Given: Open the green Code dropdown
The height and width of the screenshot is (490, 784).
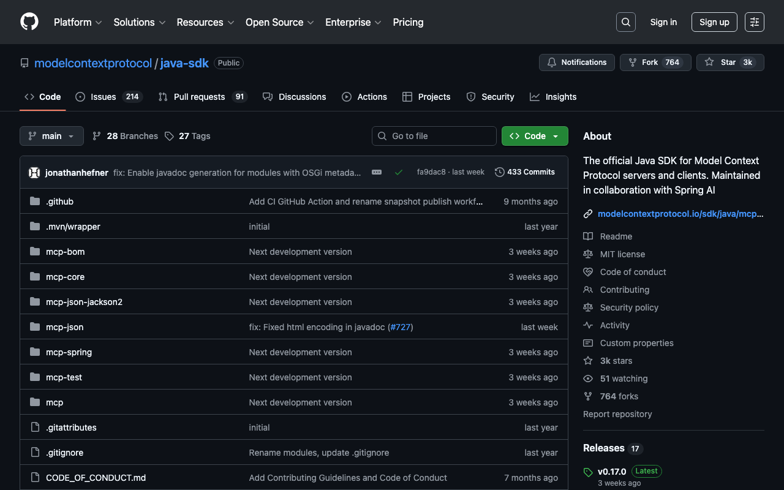Looking at the screenshot, I should (x=534, y=136).
